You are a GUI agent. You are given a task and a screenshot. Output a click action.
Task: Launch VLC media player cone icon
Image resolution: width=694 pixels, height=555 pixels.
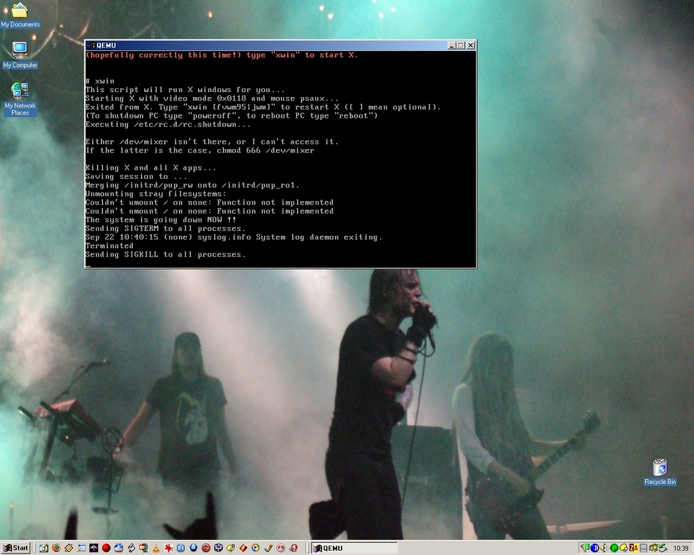[x=156, y=548]
